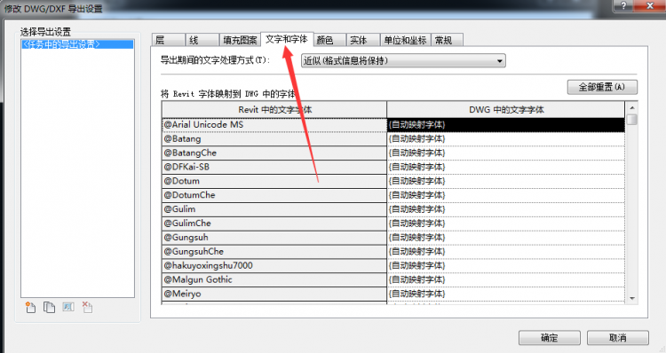Select <任务中的导出设置> in the list
The height and width of the screenshot is (353, 666).
(x=77, y=44)
